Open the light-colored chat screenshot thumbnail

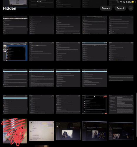[41, 131]
